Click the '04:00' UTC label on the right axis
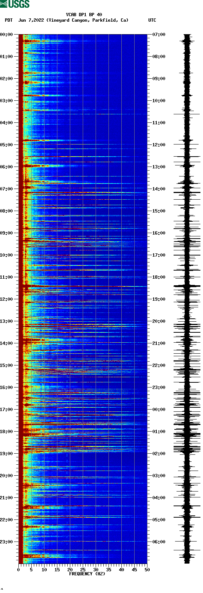 pyautogui.click(x=159, y=498)
